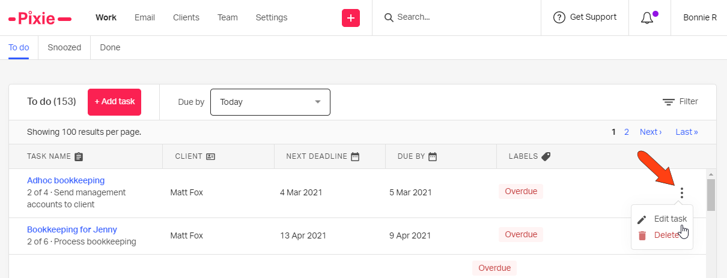Click the Add task button
This screenshot has height=278, width=727.
coord(115,102)
